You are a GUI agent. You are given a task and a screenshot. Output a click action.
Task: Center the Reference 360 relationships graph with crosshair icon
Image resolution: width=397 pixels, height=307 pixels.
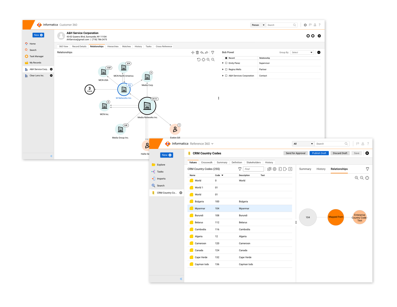click(x=367, y=178)
